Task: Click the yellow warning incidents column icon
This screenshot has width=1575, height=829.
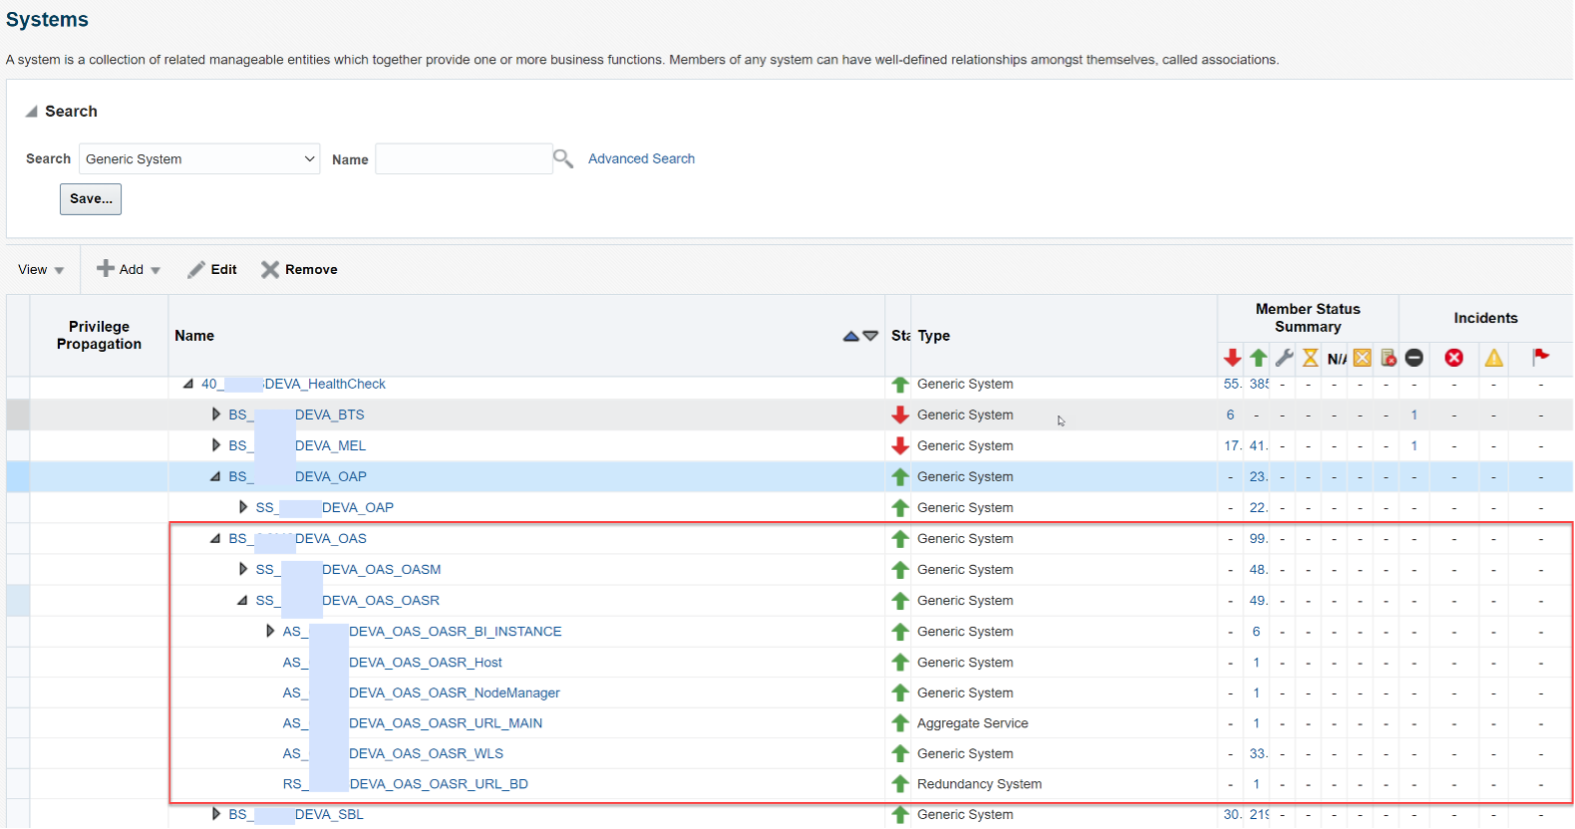Action: click(x=1493, y=358)
